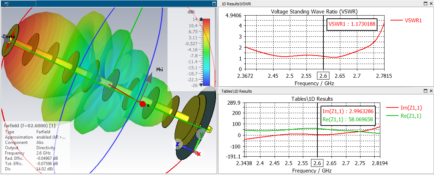Click the dBi color ramp bar
The image size is (434, 175).
point(207,52)
